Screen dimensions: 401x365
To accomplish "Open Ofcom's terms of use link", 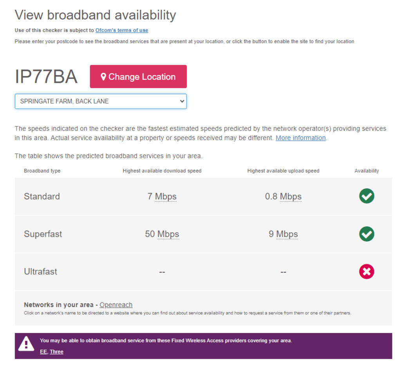I will 122,30.
